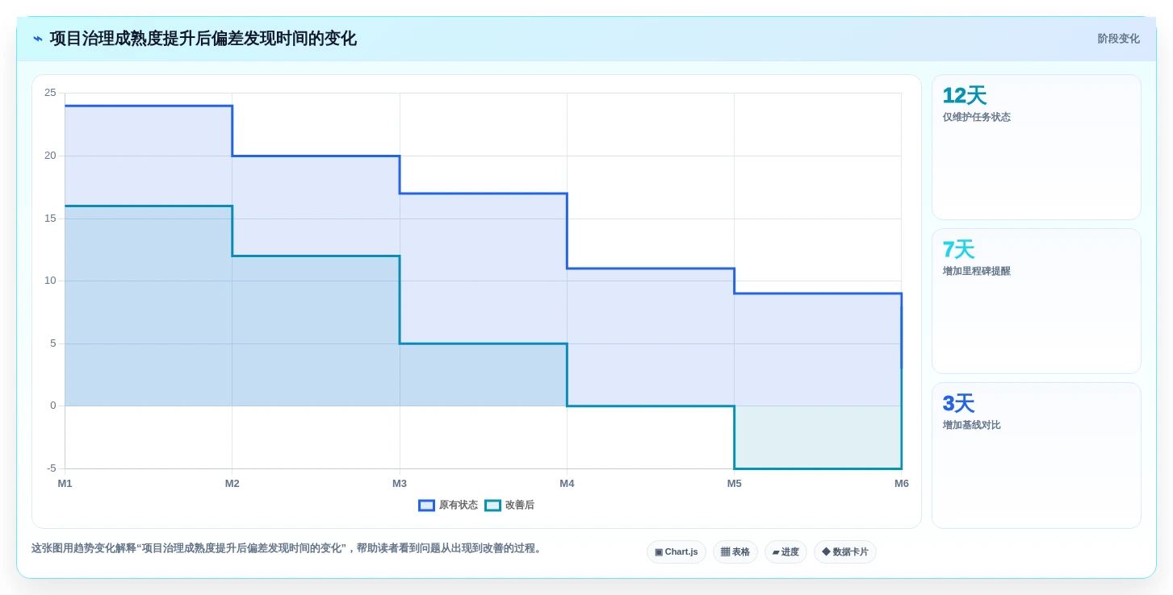The height and width of the screenshot is (595, 1173).
Task: Open the 7天 stat card
Action: coord(1037,302)
